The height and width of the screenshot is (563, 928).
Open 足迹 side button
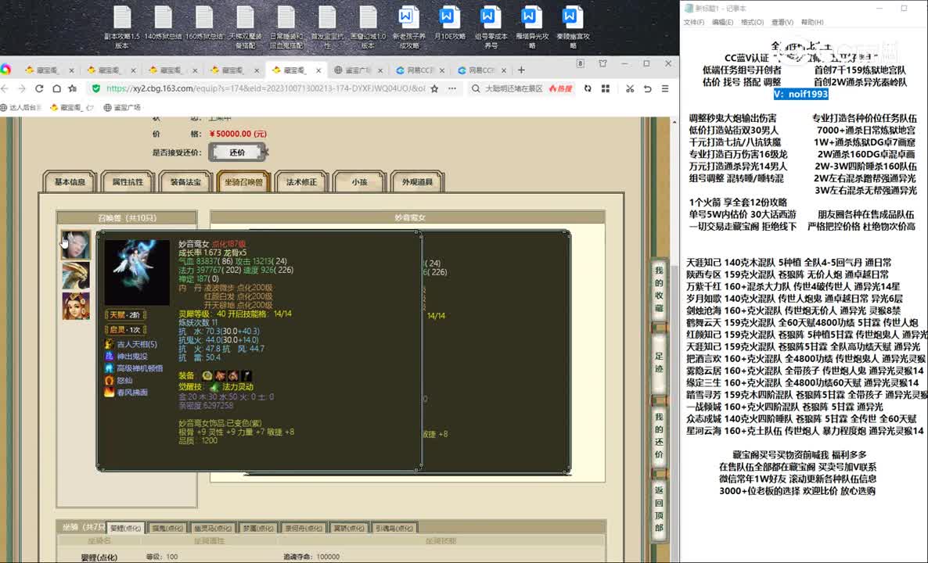[x=659, y=363]
